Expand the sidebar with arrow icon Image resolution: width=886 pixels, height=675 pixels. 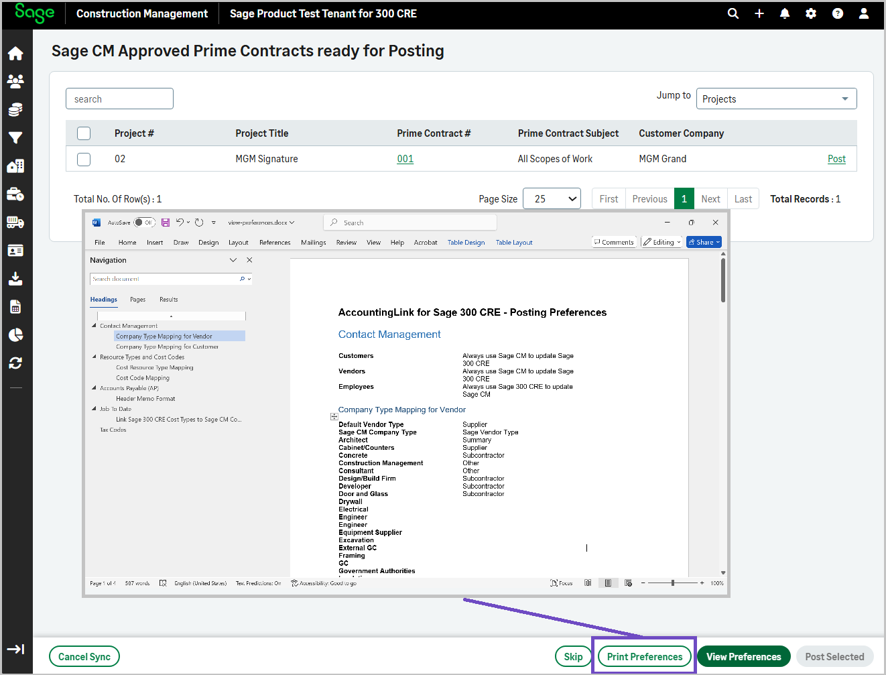coord(15,649)
